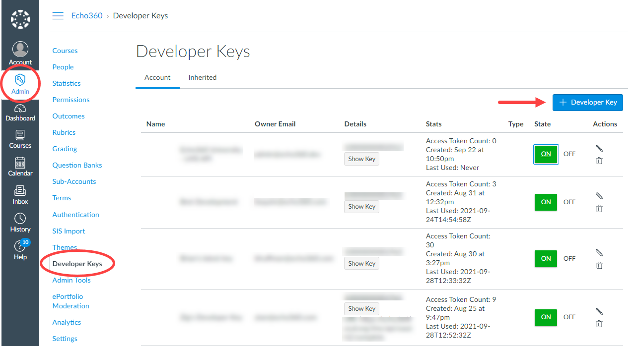Screen dimensions: 637x346
Task: Turn OFF the first developer key
Action: click(569, 154)
